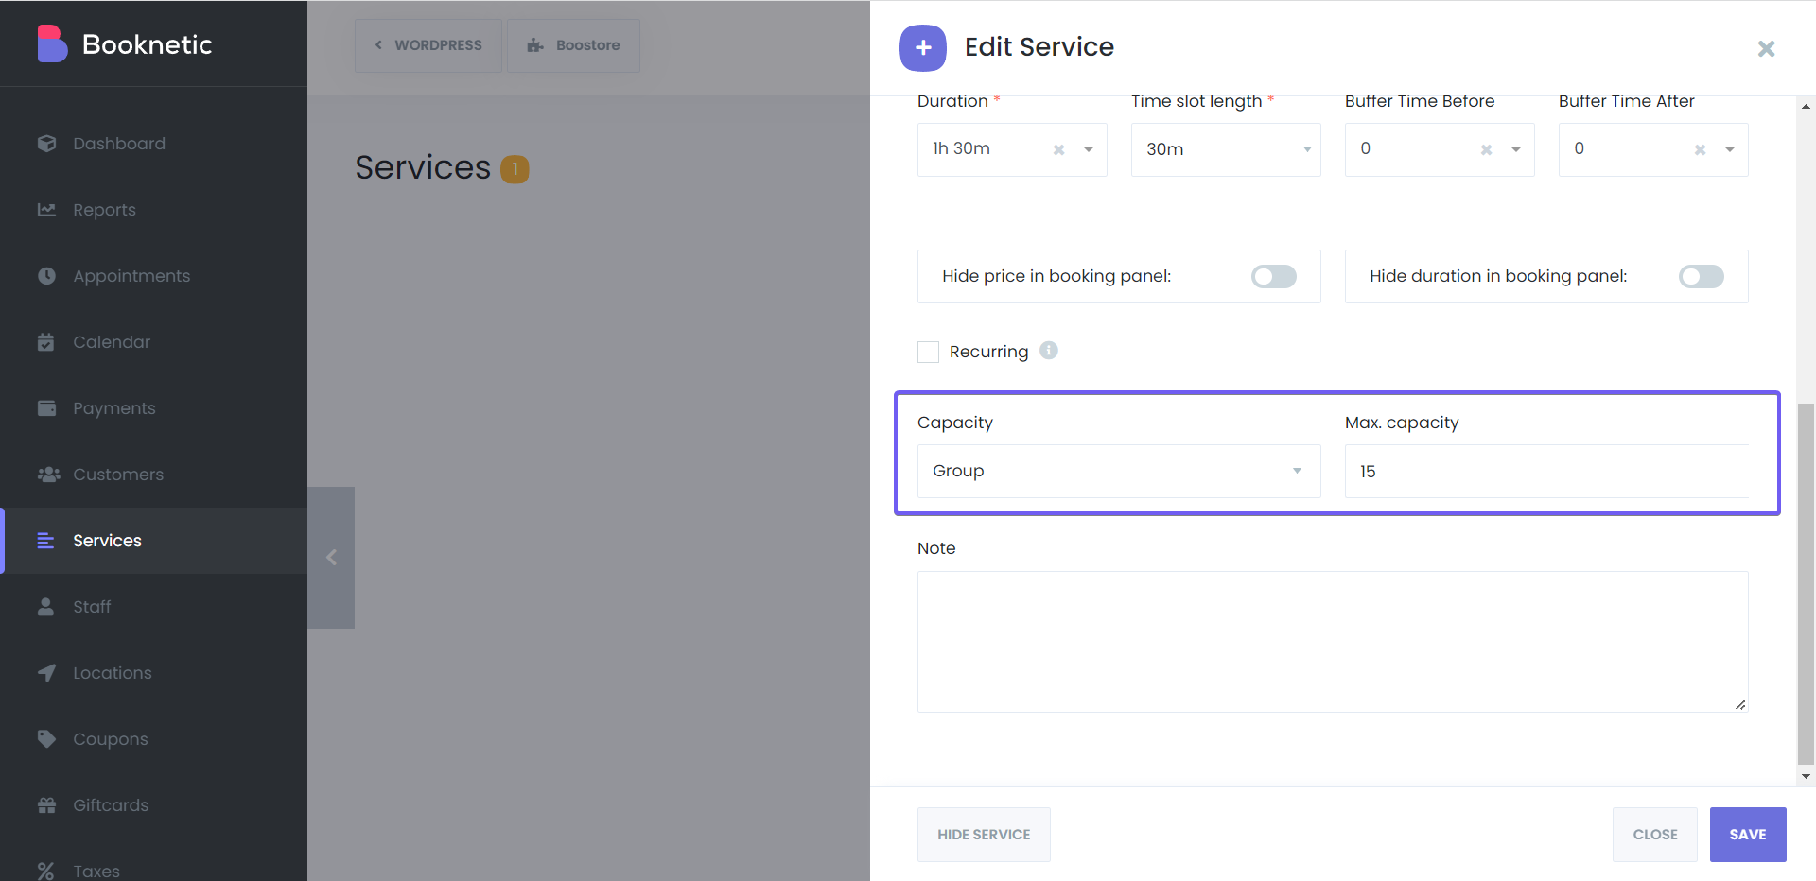Click the Boostore puzzle icon
1816x881 pixels.
tap(535, 45)
